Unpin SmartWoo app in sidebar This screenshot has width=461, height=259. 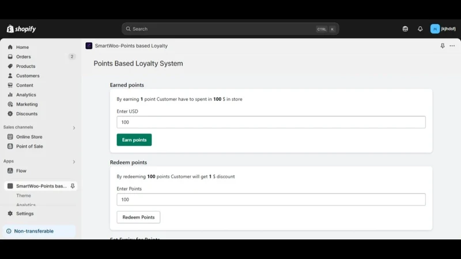click(x=73, y=186)
